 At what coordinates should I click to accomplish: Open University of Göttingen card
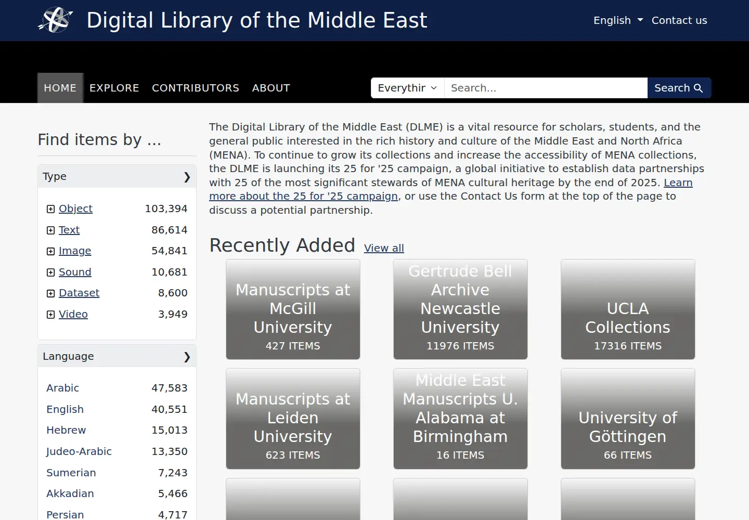(628, 419)
